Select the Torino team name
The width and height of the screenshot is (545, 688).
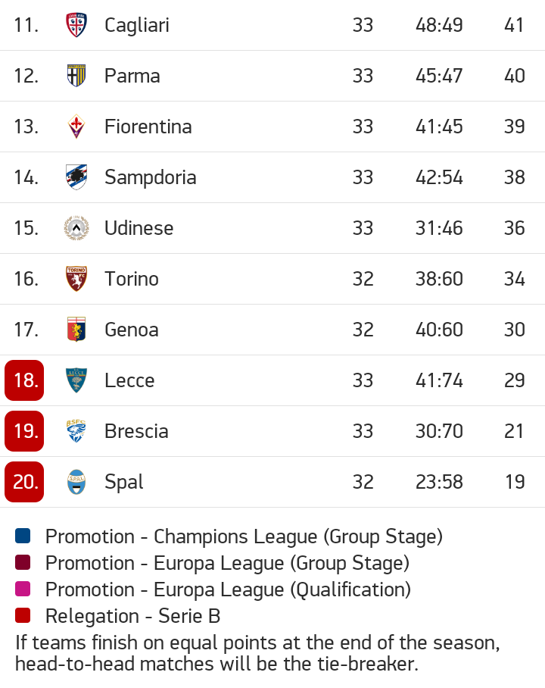point(132,279)
